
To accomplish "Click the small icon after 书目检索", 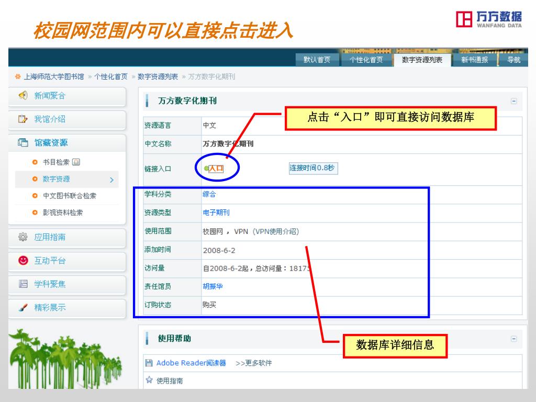I will point(76,162).
